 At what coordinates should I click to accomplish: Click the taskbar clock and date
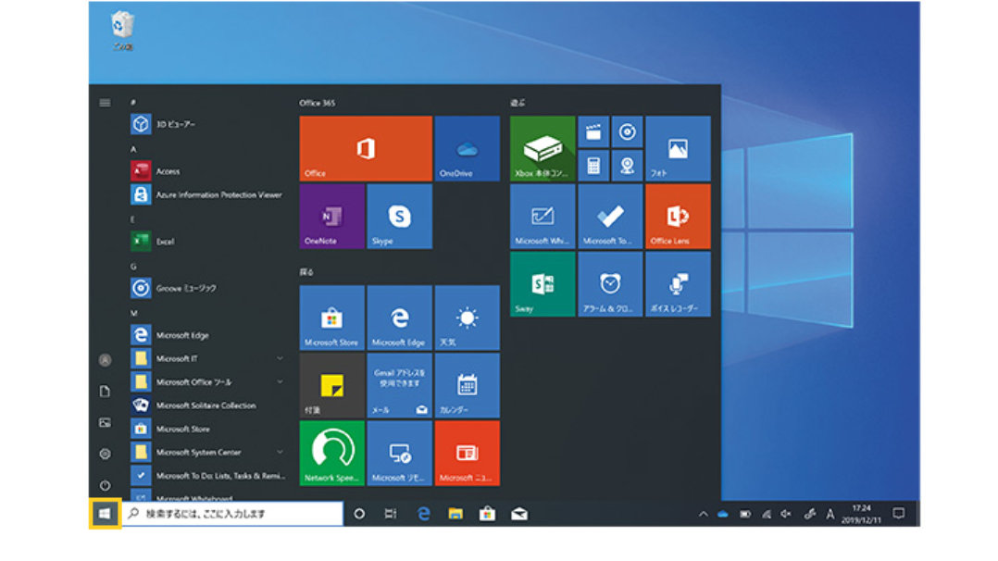pyautogui.click(x=861, y=514)
